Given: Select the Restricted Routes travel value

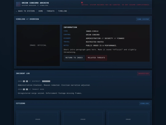Looking at the screenshot, I should tap(95, 42).
